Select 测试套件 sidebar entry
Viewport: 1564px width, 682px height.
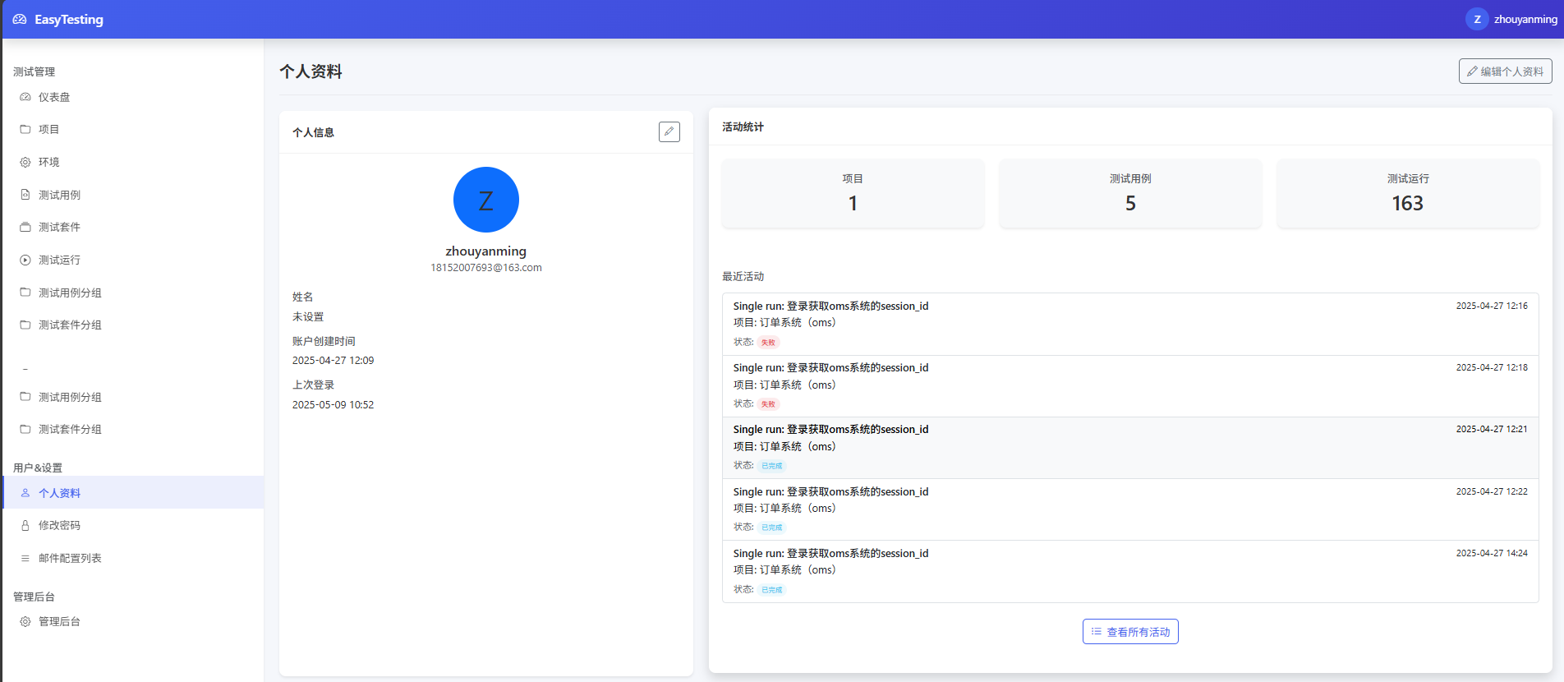[133, 227]
